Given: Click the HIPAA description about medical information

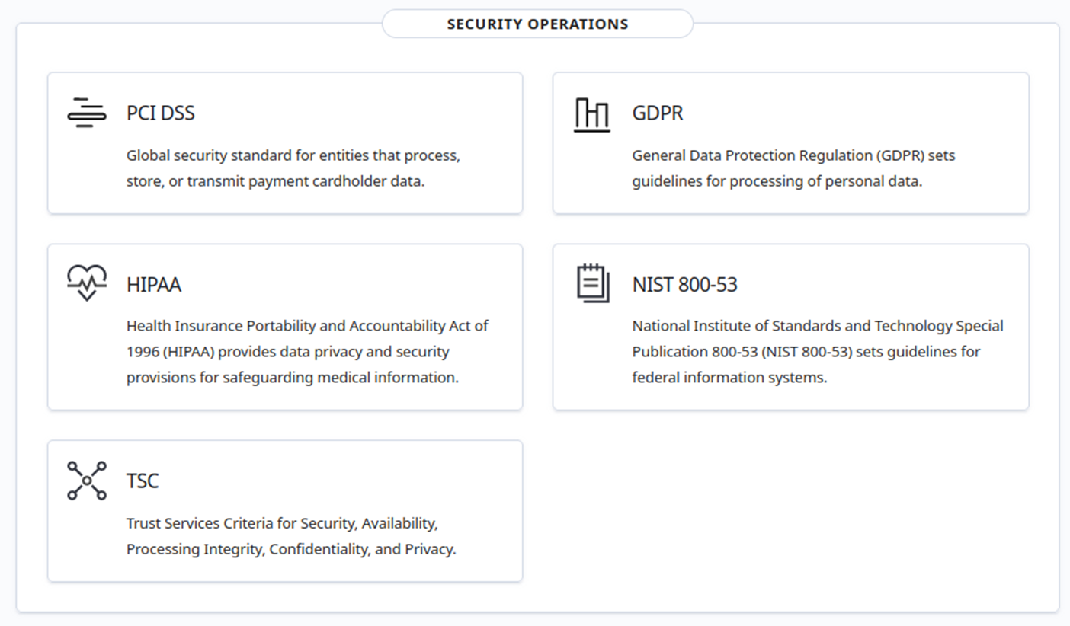Looking at the screenshot, I should point(307,351).
